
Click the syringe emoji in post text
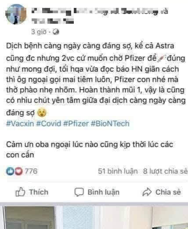tap(162, 58)
